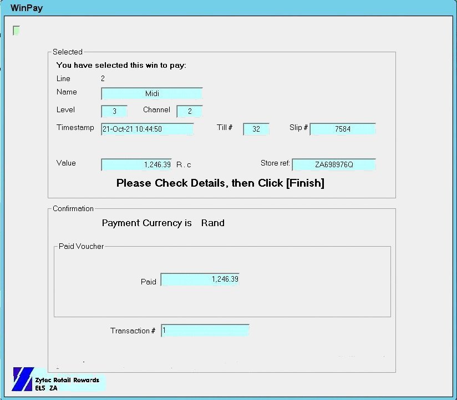457x400 pixels.
Task: Select the Channel field showing 2
Action: (x=190, y=111)
